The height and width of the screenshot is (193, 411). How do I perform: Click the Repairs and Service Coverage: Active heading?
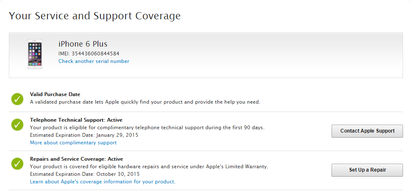tap(76, 159)
